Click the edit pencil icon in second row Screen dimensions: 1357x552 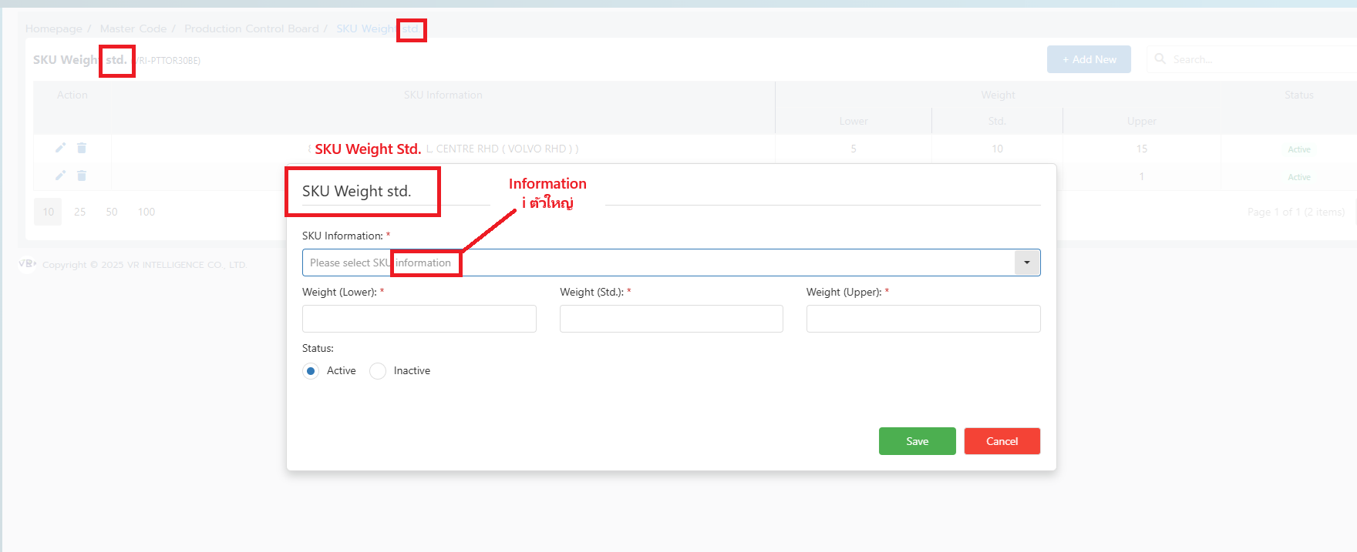tap(60, 176)
